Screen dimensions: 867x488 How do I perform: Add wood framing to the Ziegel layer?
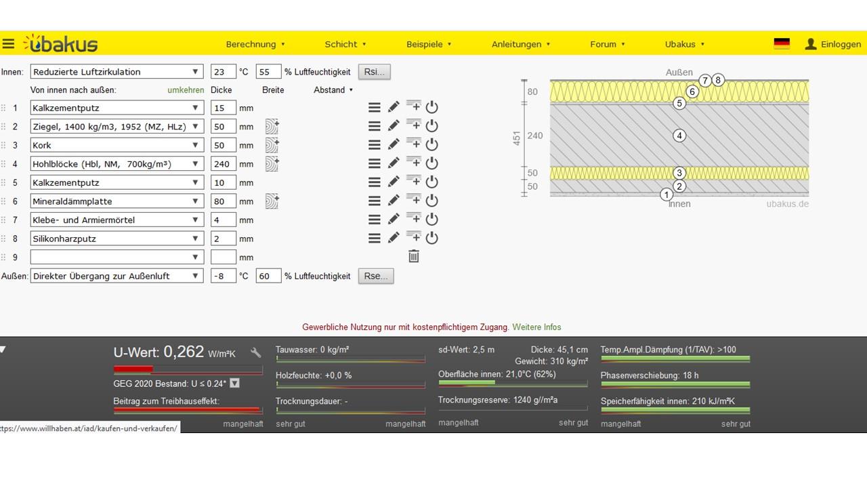(x=272, y=126)
